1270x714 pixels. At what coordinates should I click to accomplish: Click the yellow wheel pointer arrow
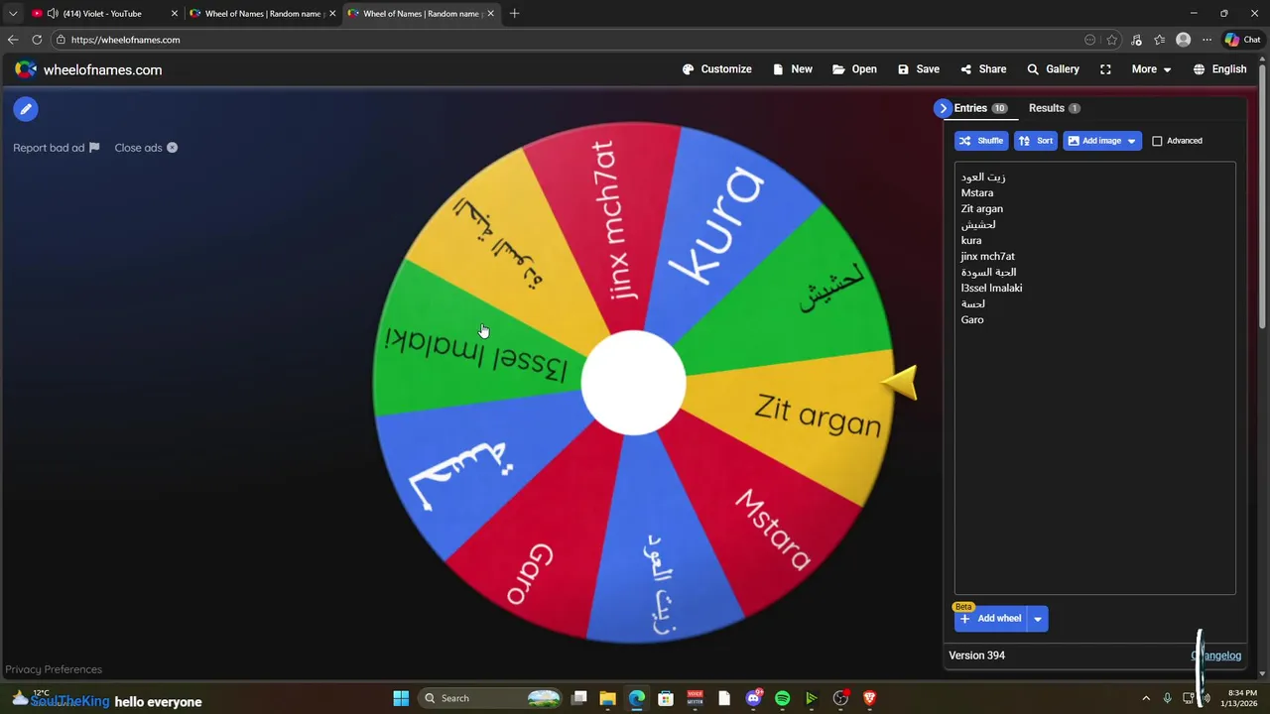coord(900,383)
